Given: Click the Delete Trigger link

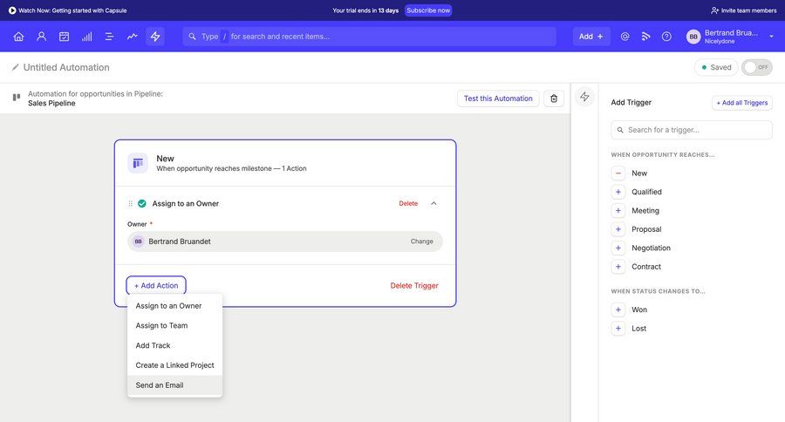Looking at the screenshot, I should (x=413, y=285).
